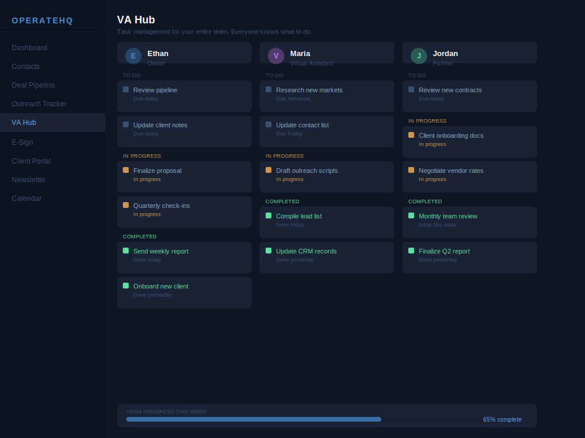Click Maria's name in column header

(300, 54)
